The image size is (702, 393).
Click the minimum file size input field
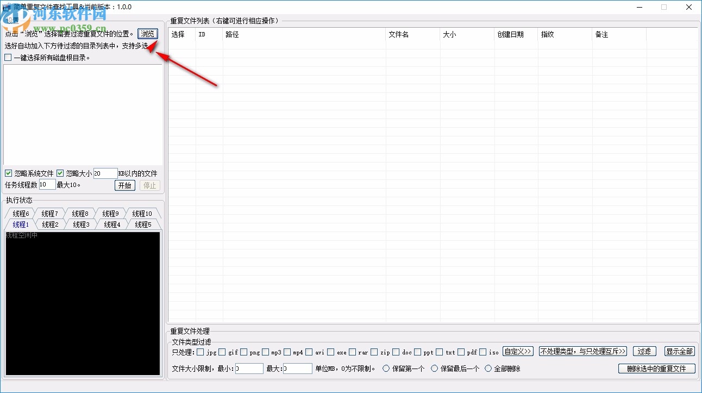(x=249, y=369)
